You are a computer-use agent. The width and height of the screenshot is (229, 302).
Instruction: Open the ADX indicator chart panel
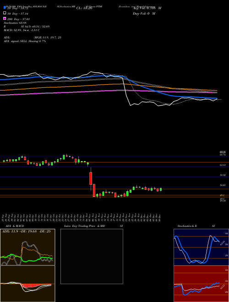(27, 247)
